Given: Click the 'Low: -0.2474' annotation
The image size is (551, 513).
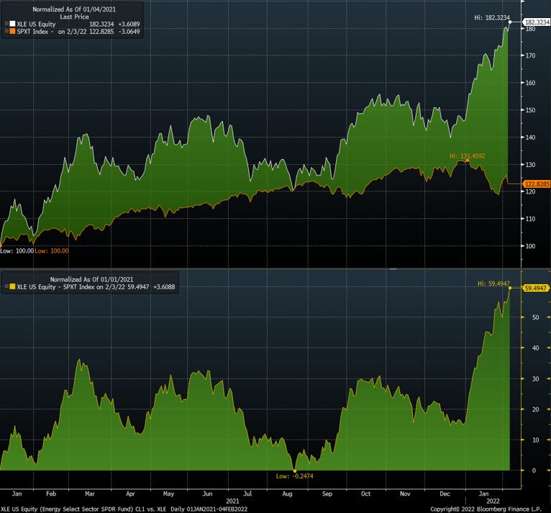Looking at the screenshot, I should (294, 476).
